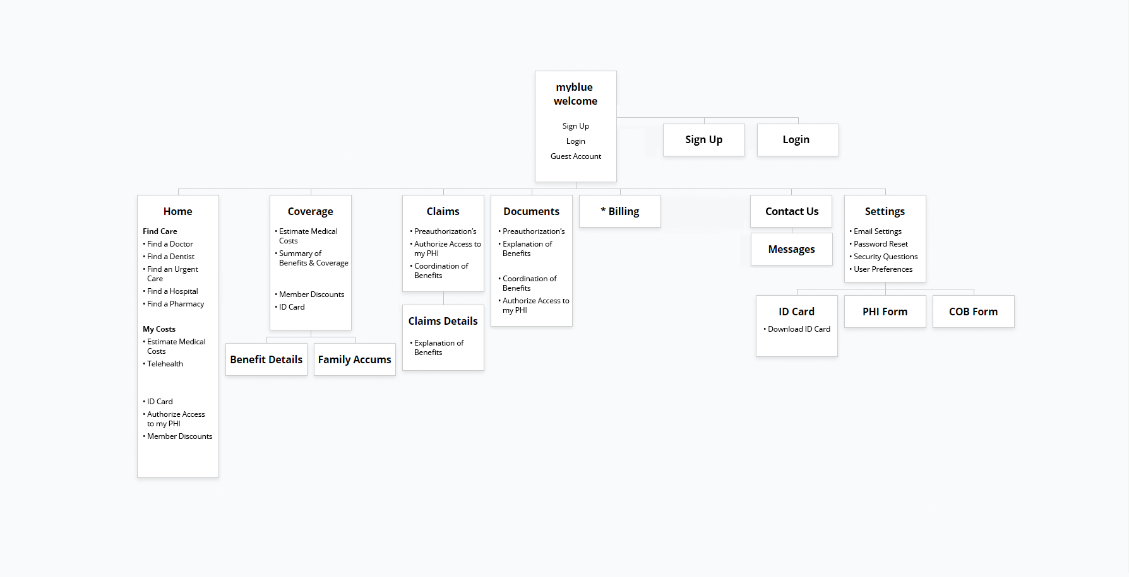Click the * Billing box
Viewport: 1129px width, 577px height.
click(x=619, y=211)
